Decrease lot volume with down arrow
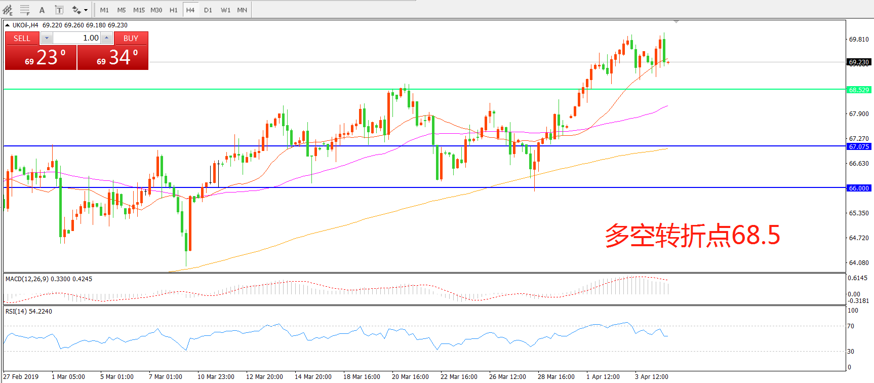Viewport: 874px width, 383px height. pyautogui.click(x=47, y=38)
